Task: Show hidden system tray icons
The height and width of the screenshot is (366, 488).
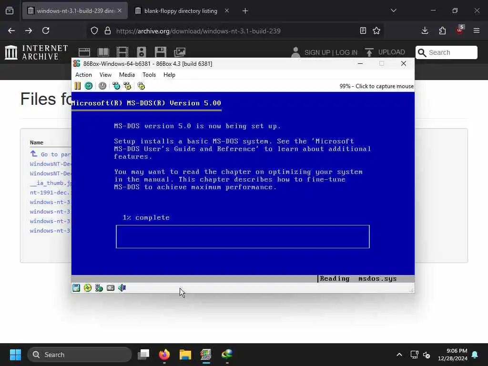Action: (x=399, y=355)
